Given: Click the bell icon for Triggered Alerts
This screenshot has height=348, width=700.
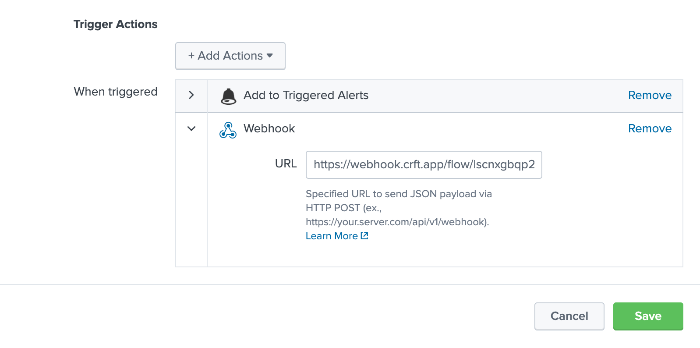Looking at the screenshot, I should [x=228, y=96].
